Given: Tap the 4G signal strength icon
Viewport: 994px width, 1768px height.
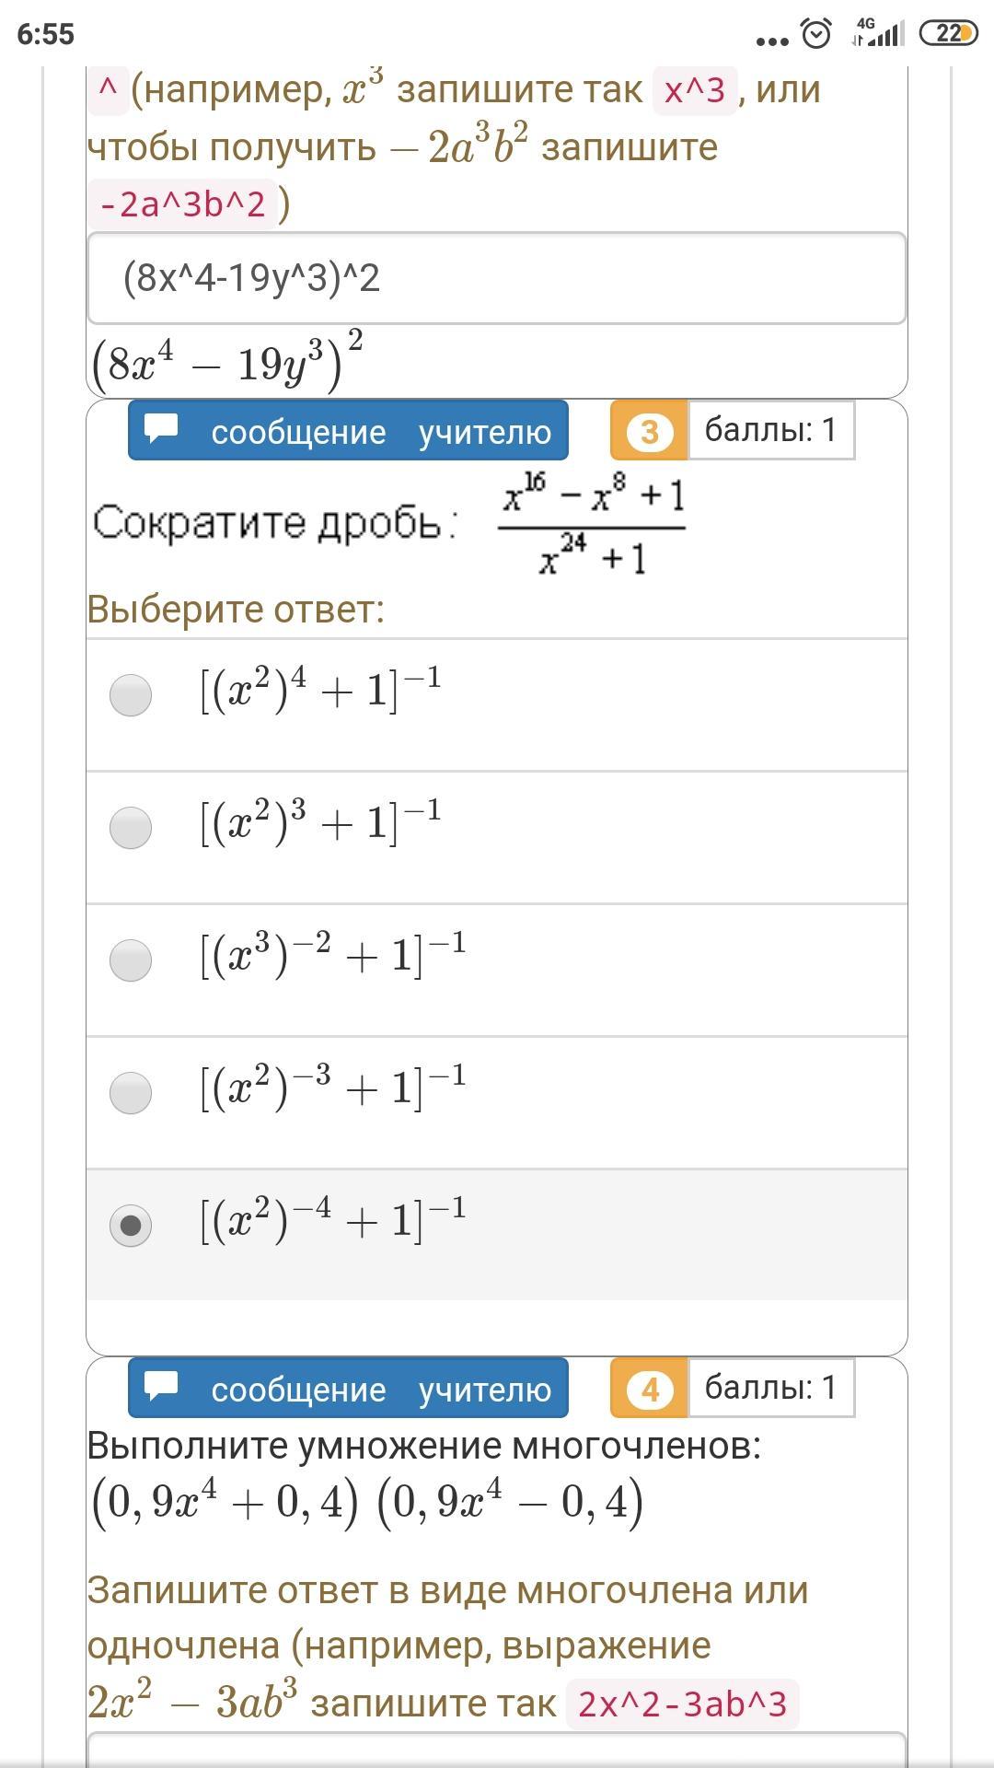Looking at the screenshot, I should point(875,33).
